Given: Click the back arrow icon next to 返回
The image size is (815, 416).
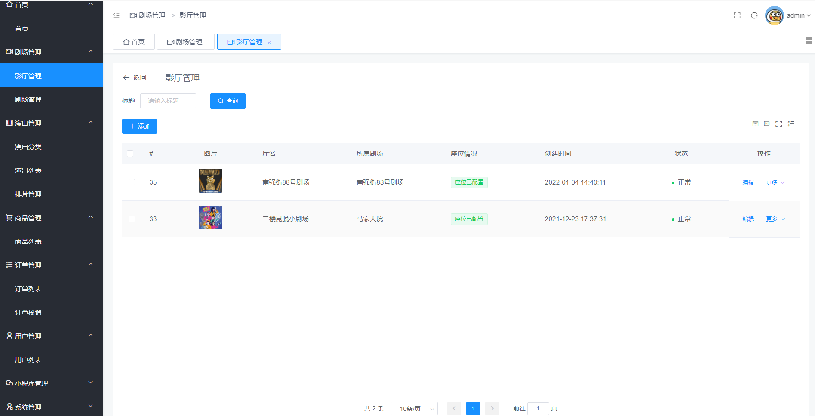Looking at the screenshot, I should (x=126, y=78).
